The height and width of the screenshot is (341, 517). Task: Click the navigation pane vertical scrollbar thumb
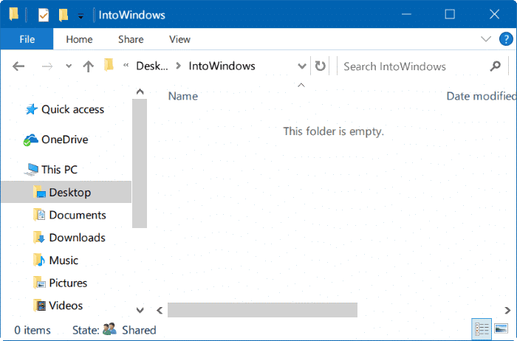tap(140, 163)
